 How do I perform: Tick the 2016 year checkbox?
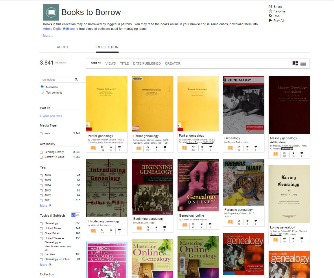[x=41, y=175]
